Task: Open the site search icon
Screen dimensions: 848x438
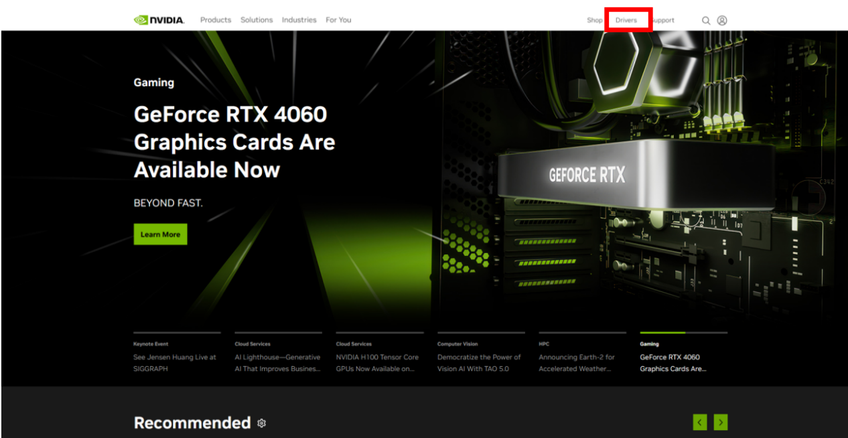Action: coord(706,20)
